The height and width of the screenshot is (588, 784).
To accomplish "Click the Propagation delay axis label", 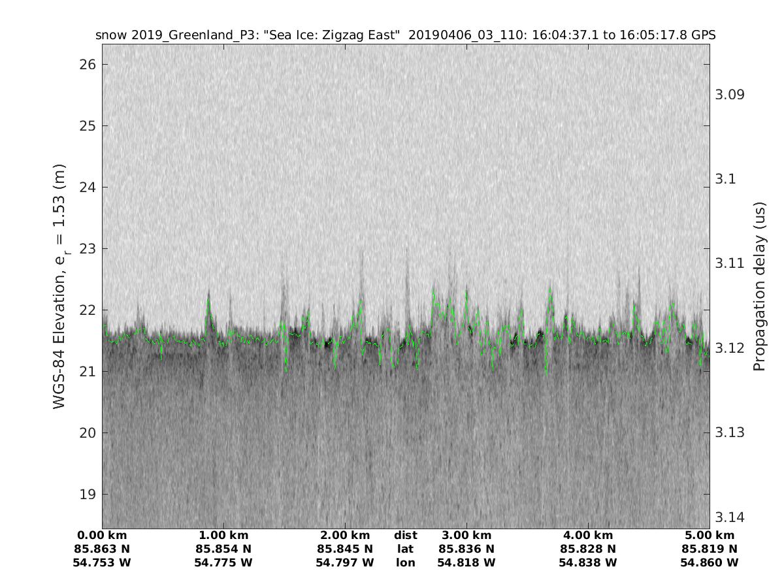I will click(759, 286).
